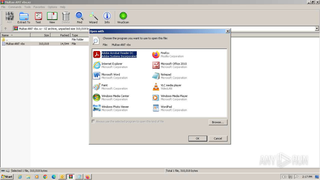Image resolution: width=320 pixels, height=180 pixels.
Task: Select the Multas-ANT vbs file row
Action: [45, 44]
